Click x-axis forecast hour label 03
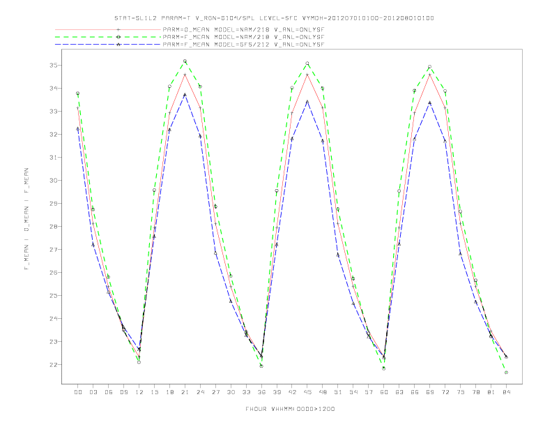Screen dimensions: 552x427 click(93, 392)
